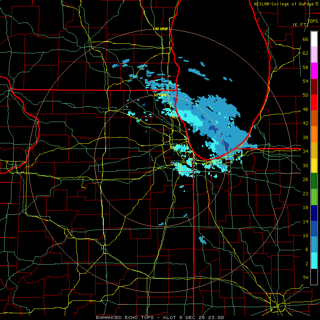Click the 14 value in the legend

point(305,222)
